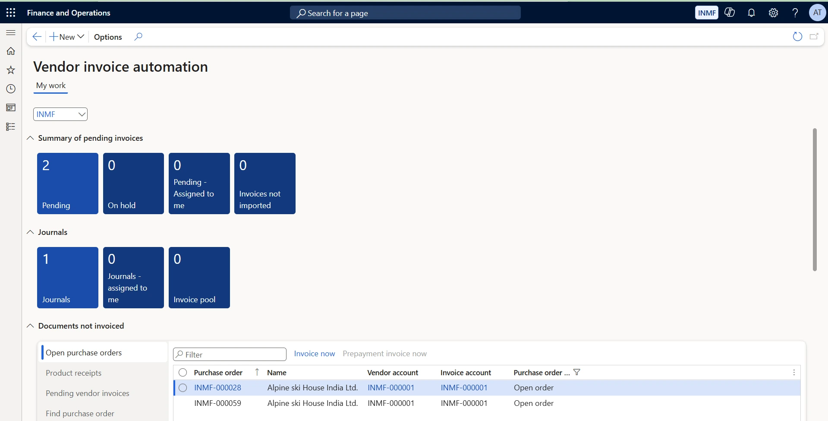828x421 pixels.
Task: Open Favorites star in sidebar
Action: 11,70
